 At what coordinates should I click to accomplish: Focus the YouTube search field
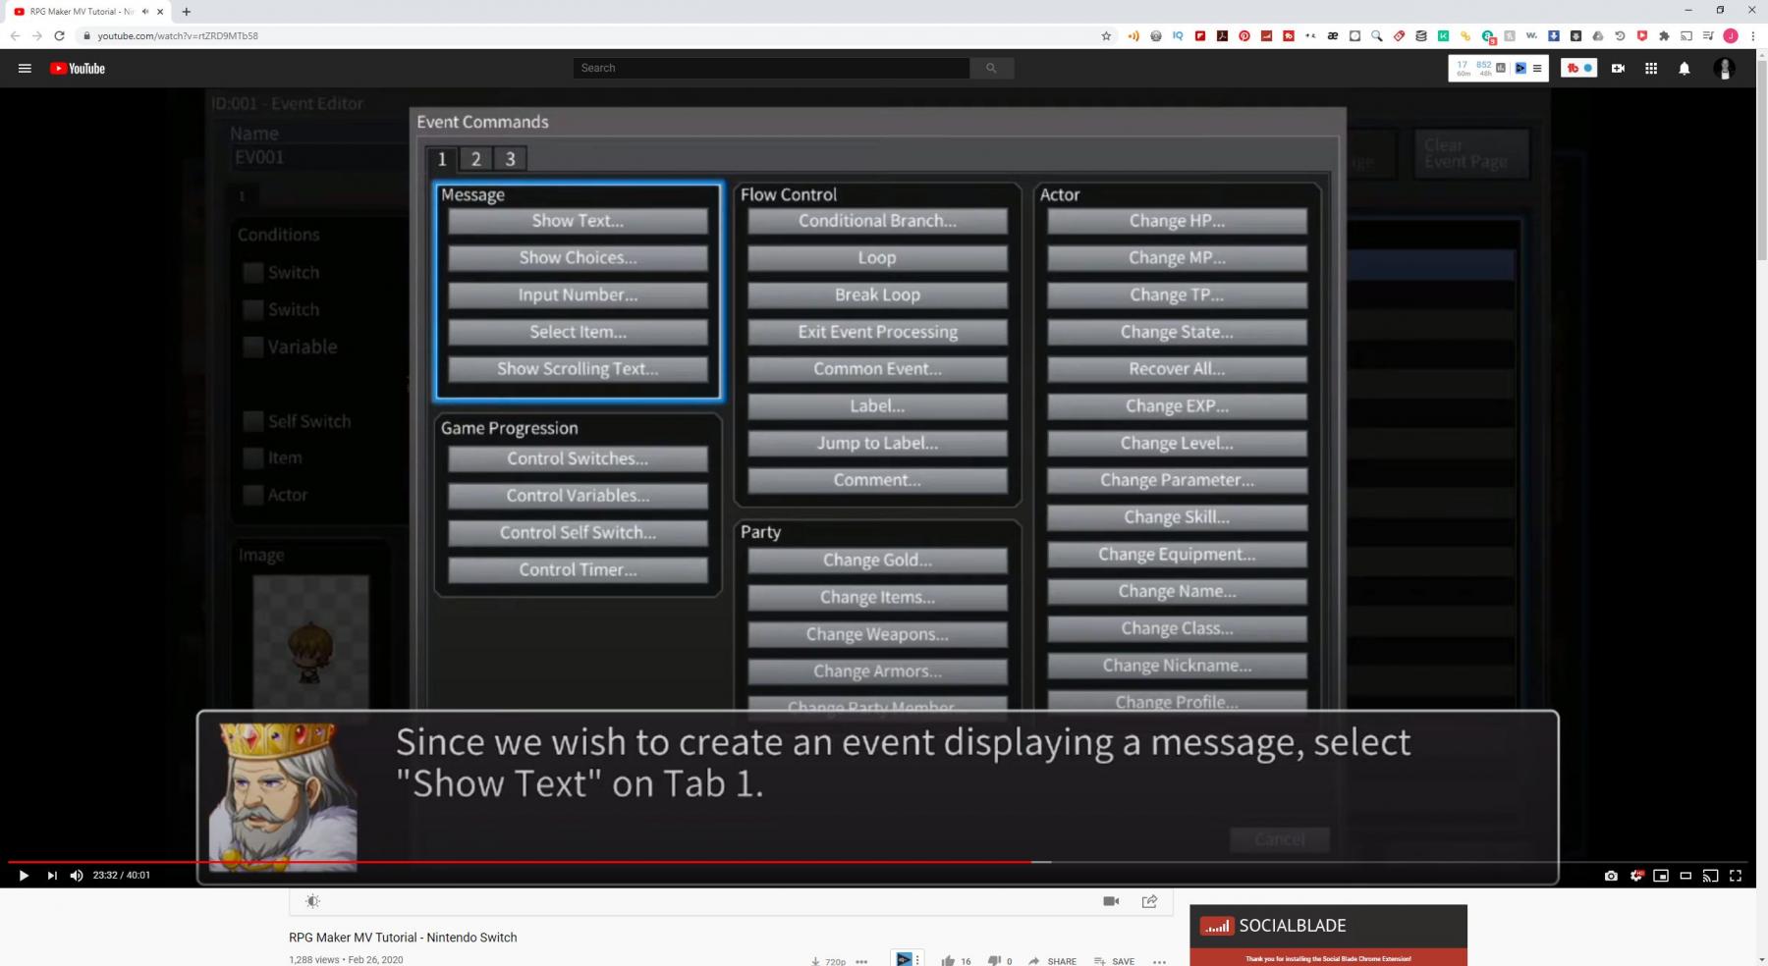(x=772, y=68)
